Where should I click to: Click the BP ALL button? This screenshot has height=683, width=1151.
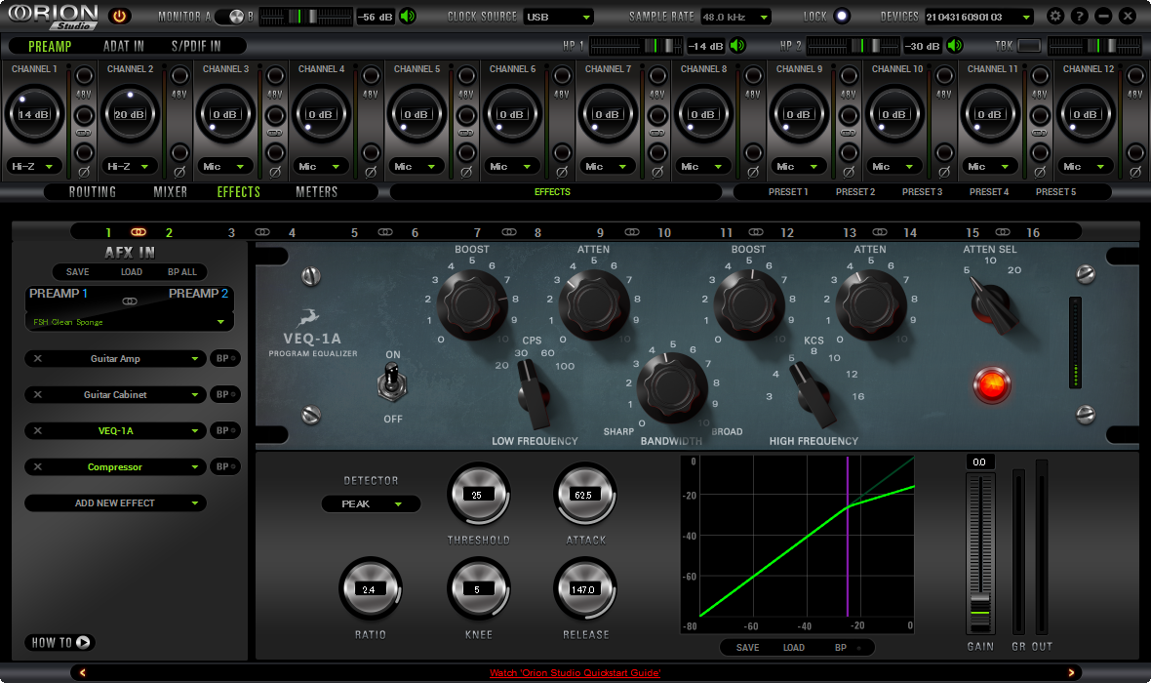181,272
